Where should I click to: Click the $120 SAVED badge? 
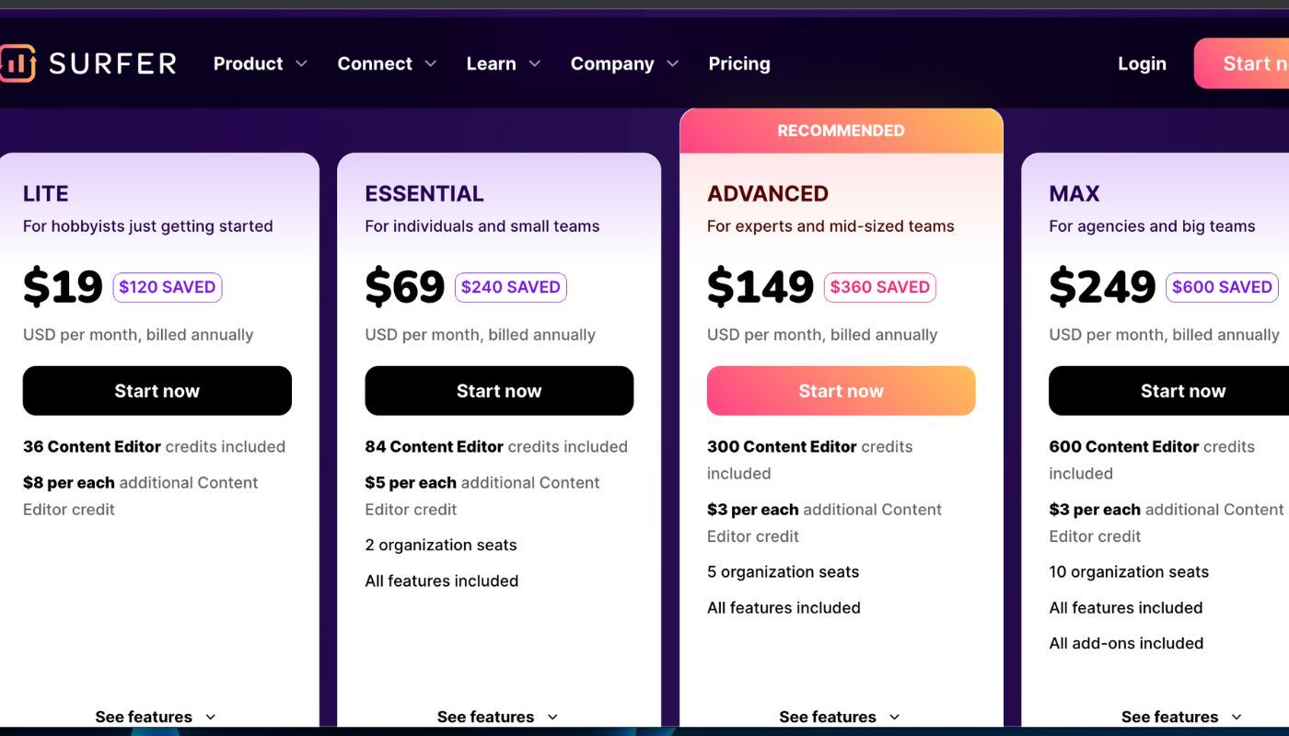(168, 287)
